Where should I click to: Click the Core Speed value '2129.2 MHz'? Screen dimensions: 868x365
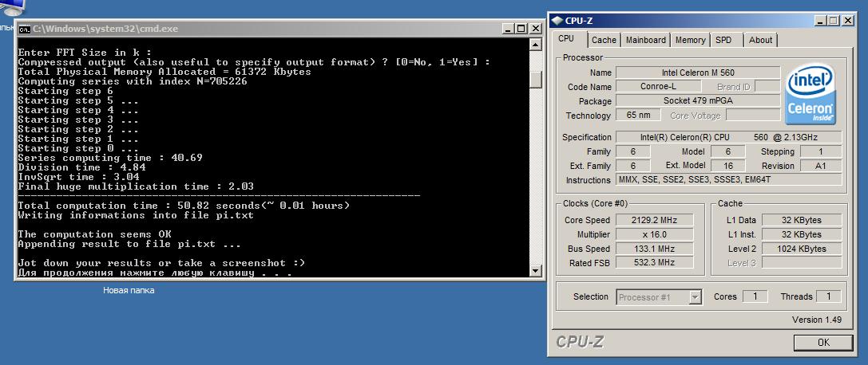pos(654,220)
